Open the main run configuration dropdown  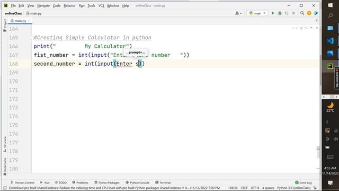click(257, 13)
